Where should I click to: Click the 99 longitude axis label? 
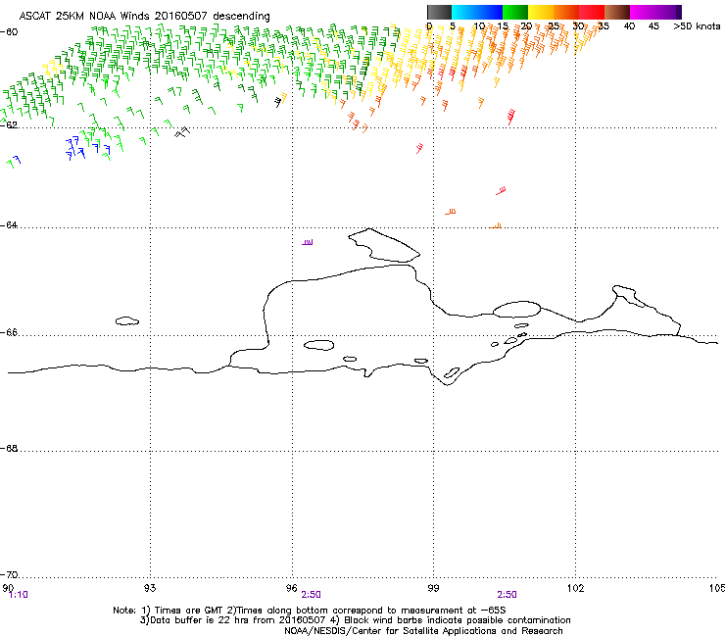(433, 588)
